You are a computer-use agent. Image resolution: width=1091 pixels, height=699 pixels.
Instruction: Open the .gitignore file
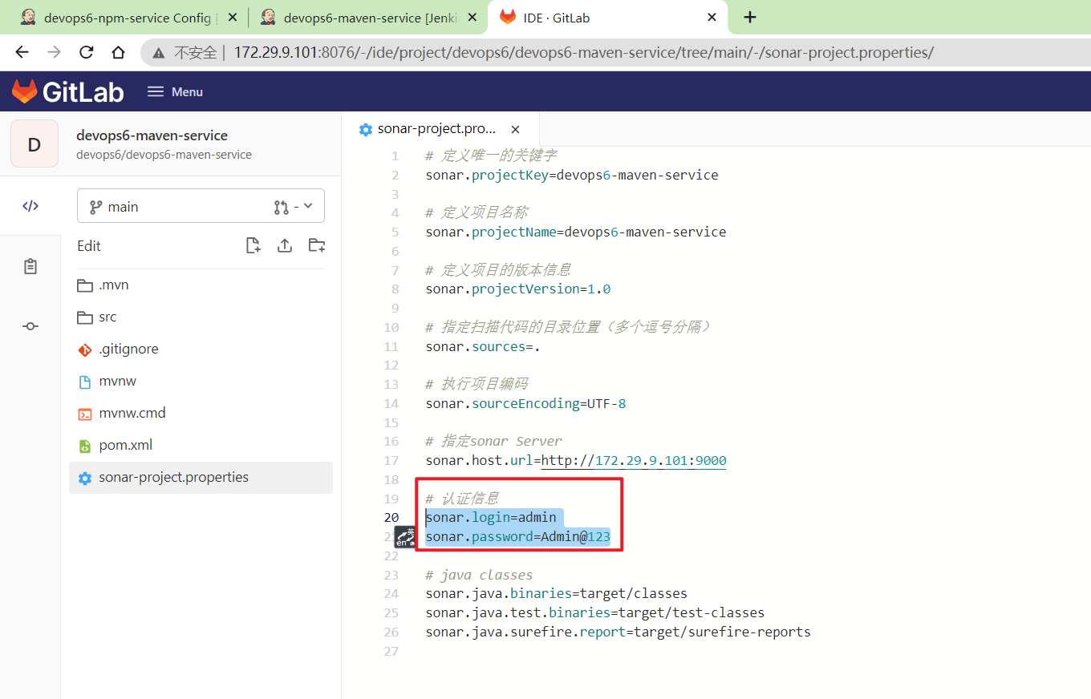[201, 349]
